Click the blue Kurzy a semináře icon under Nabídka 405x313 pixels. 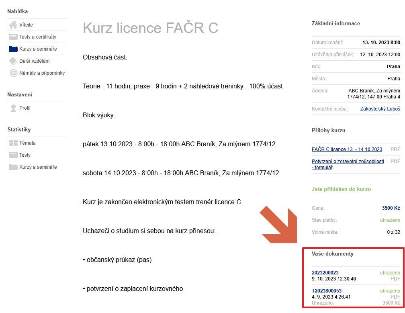pyautogui.click(x=13, y=49)
